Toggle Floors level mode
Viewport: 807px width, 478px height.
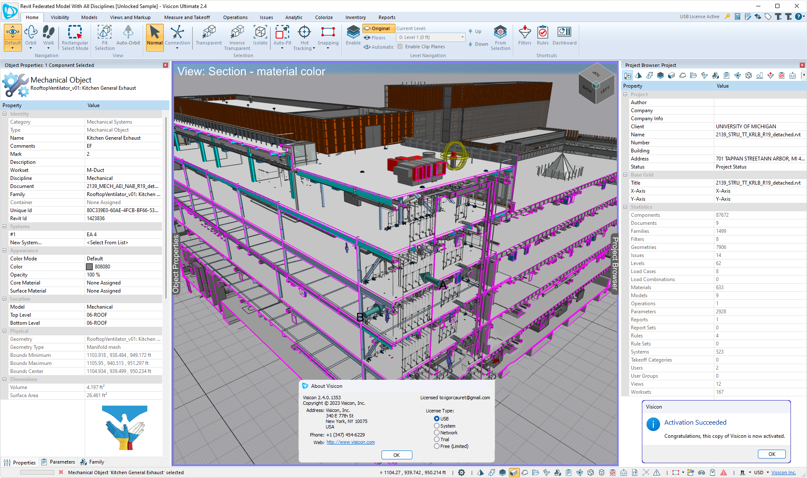[x=375, y=38]
